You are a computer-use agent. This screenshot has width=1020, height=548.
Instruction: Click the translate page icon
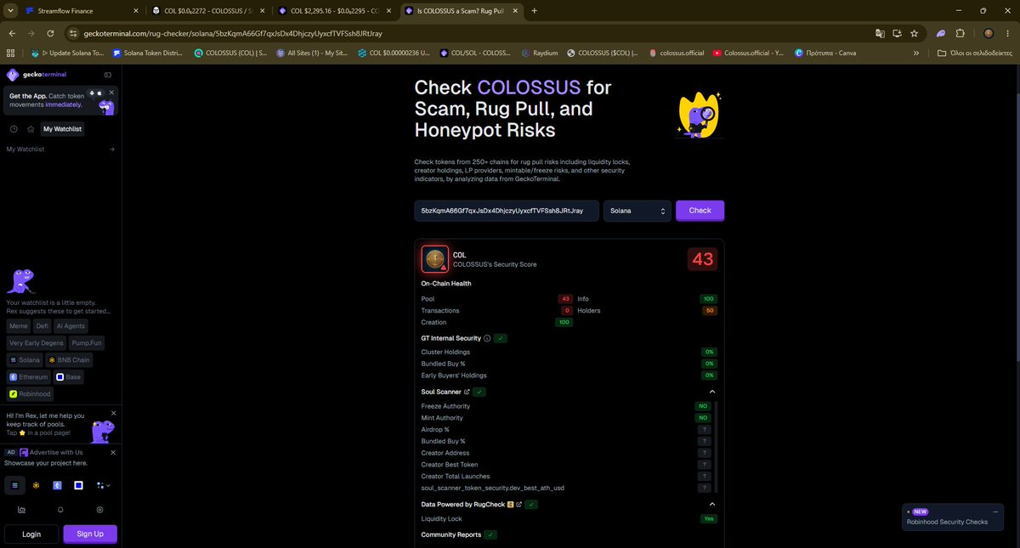click(881, 33)
